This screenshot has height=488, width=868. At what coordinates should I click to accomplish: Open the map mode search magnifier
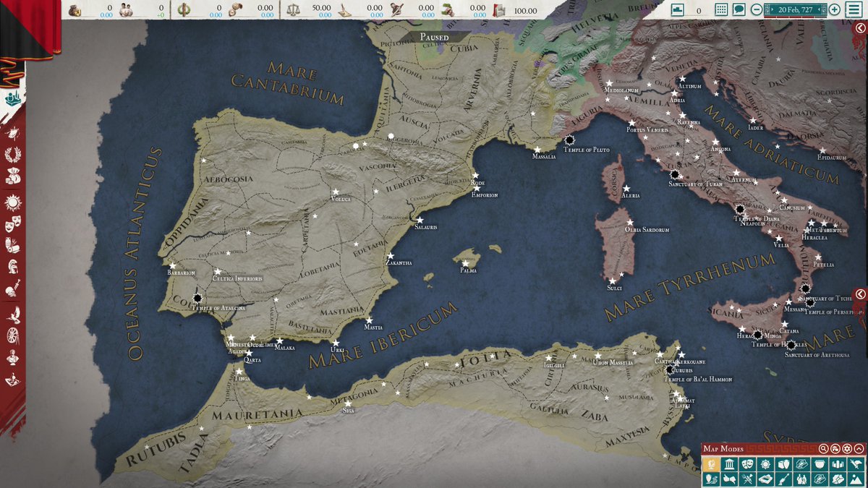tap(824, 449)
